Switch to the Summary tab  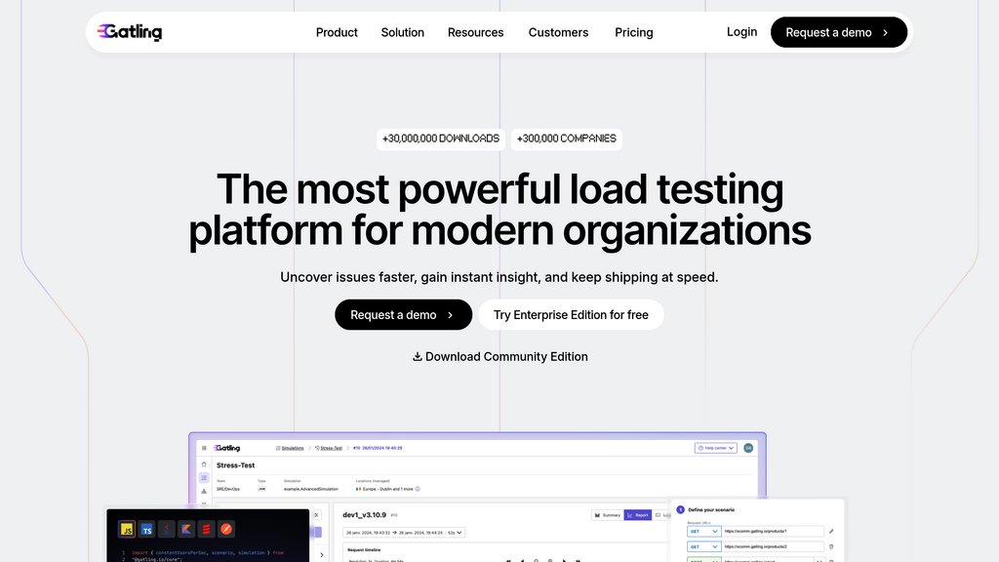[608, 514]
